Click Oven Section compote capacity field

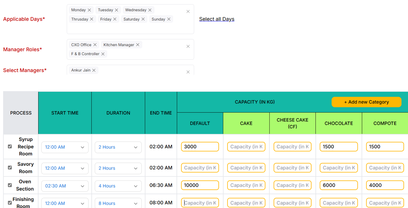[x=385, y=185]
